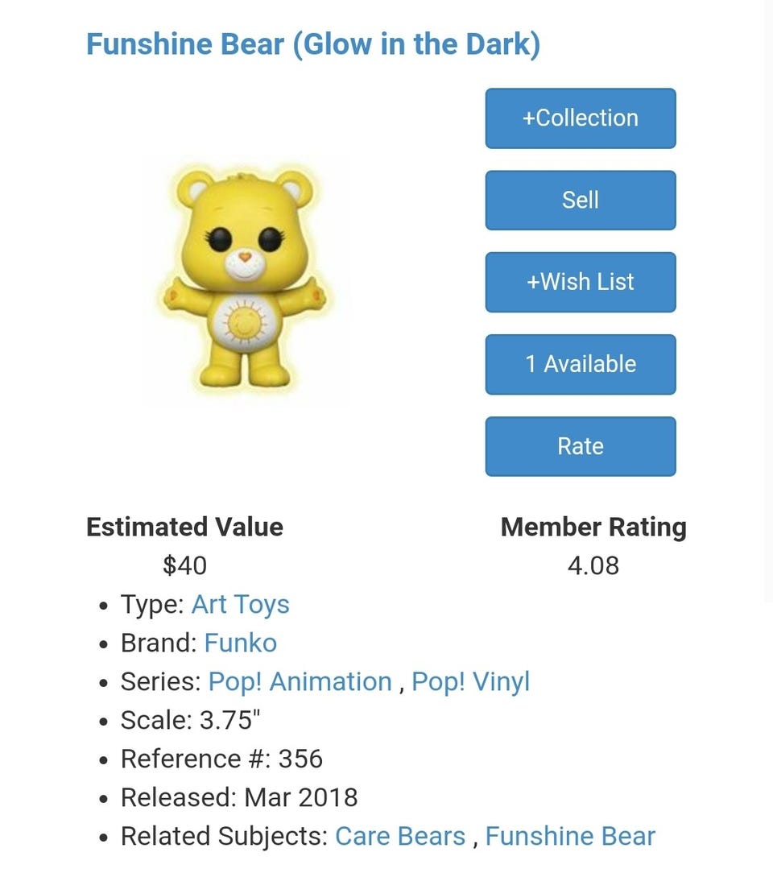Visit the Care Bears related subject link

(400, 837)
